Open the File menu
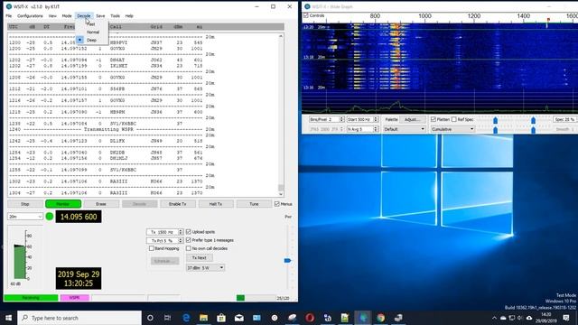578x325 pixels. coord(9,16)
